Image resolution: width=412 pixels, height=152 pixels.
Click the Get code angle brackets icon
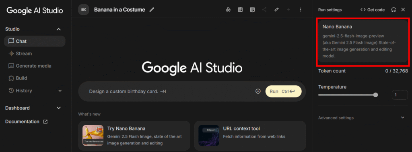pos(363,10)
